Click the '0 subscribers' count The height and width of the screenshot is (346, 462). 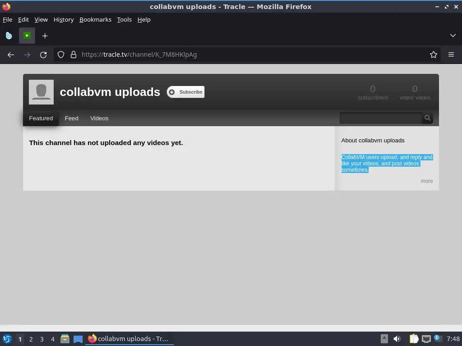pyautogui.click(x=373, y=93)
